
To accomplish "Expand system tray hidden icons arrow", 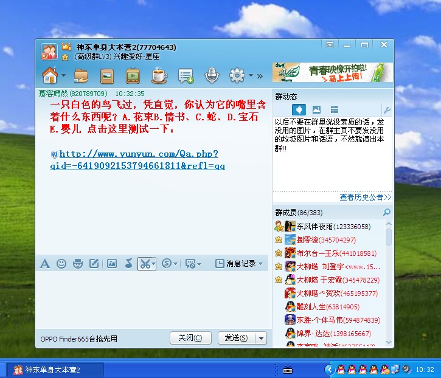I will pos(330,369).
